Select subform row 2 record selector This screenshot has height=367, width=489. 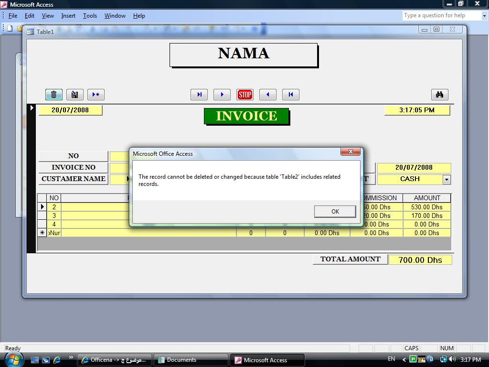point(42,207)
